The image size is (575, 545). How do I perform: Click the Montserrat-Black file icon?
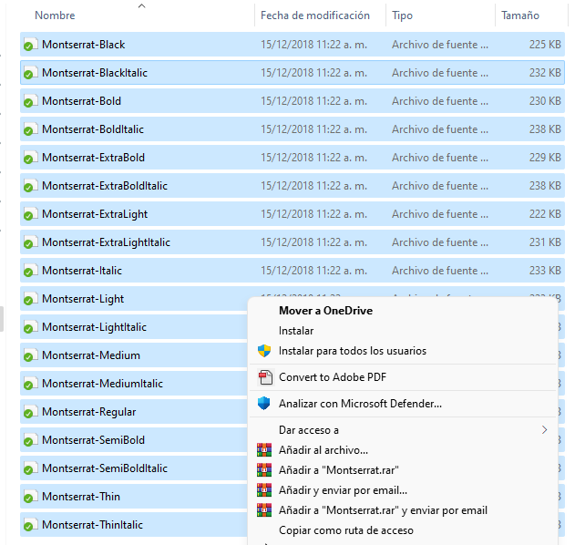point(30,45)
